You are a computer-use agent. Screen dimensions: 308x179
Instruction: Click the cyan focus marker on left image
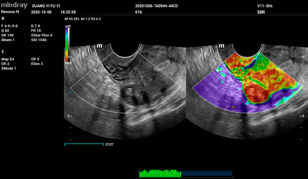(71, 92)
